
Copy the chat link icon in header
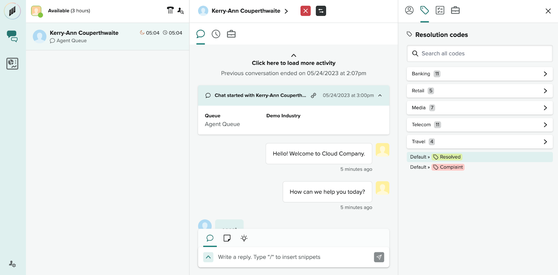click(314, 95)
